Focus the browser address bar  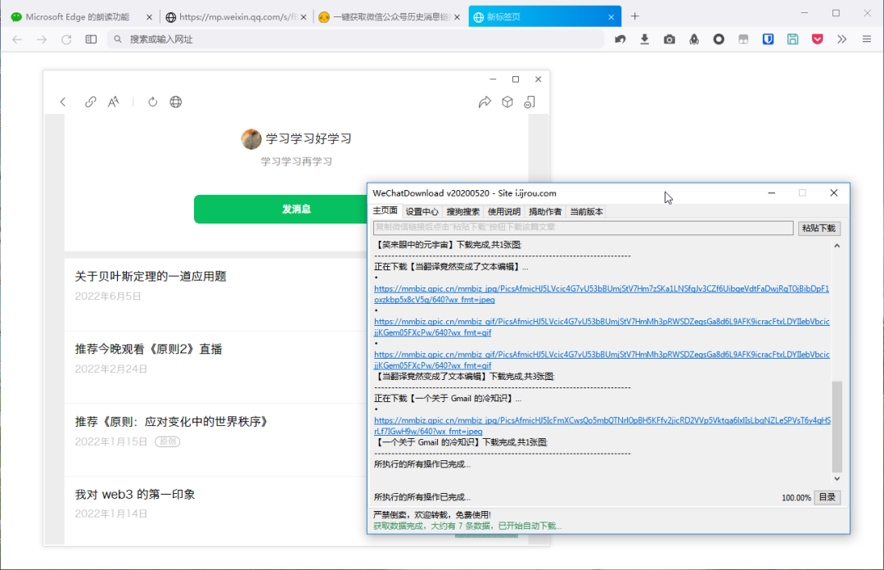[x=355, y=39]
